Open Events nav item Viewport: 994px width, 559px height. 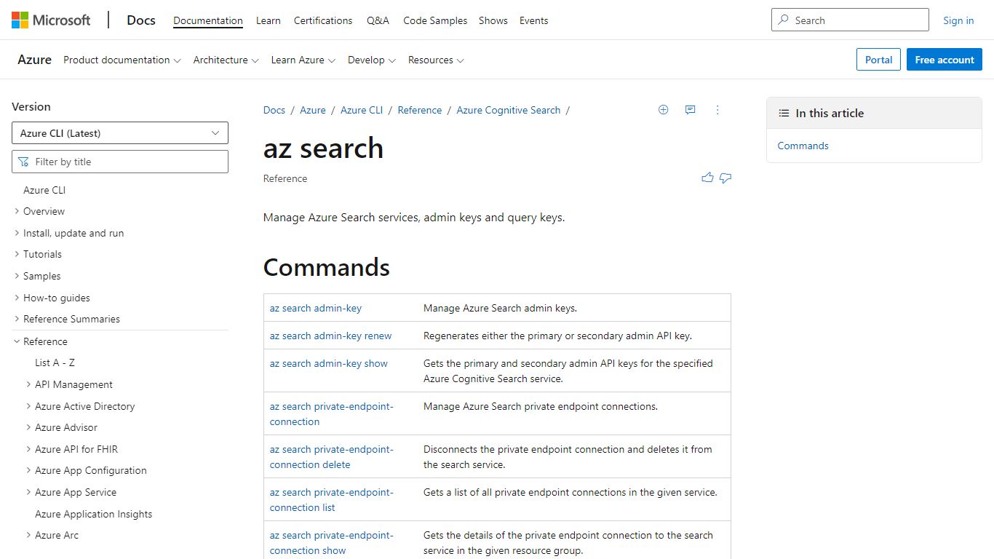(533, 20)
